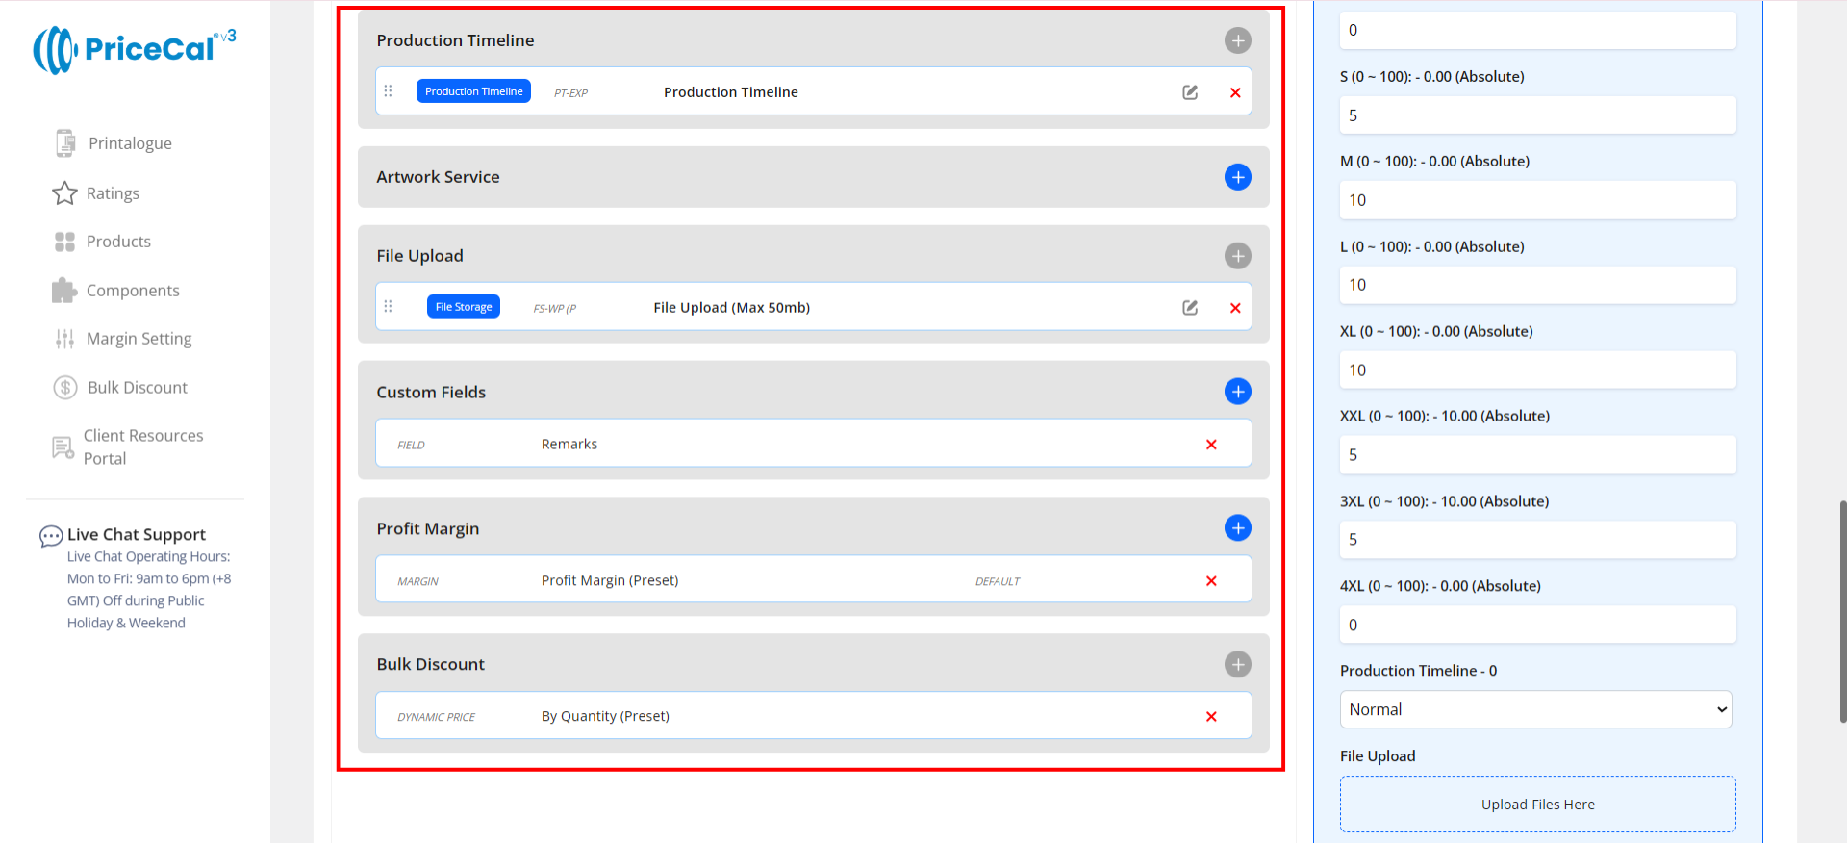The height and width of the screenshot is (843, 1847).
Task: Open Client Resources Portal link
Action: coord(142,447)
